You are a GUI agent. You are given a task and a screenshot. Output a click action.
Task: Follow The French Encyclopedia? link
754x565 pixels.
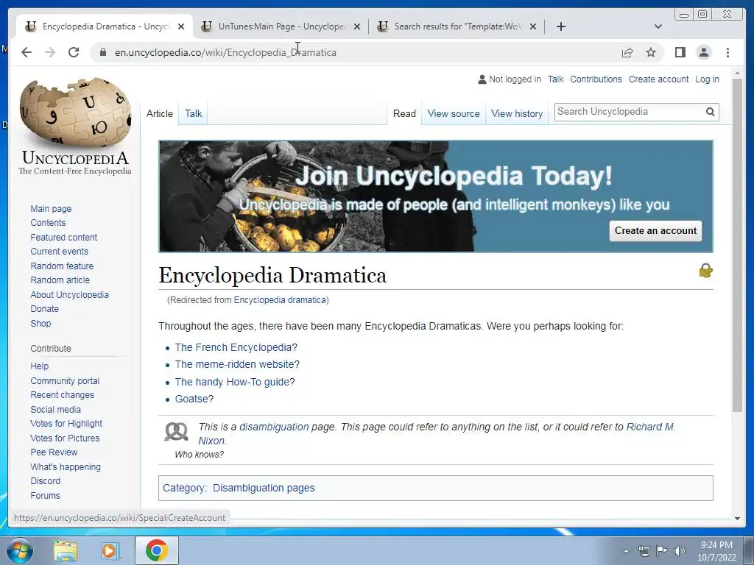tap(236, 347)
